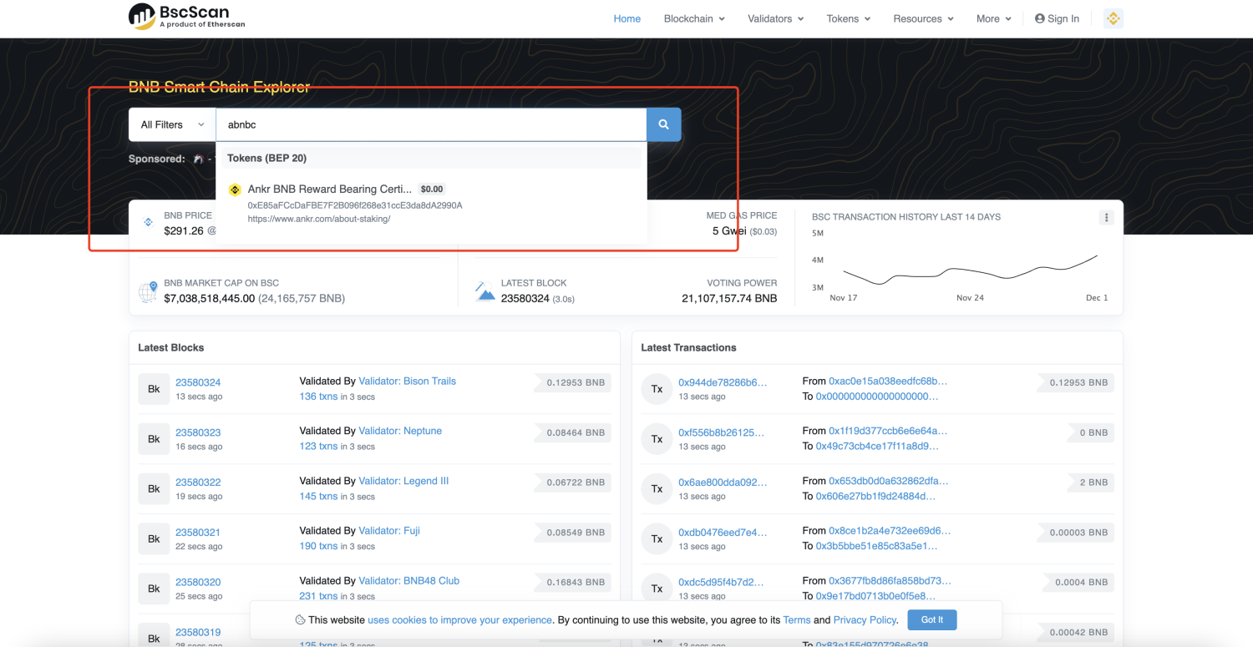Open Validator: BNB48 Club
Image resolution: width=1253 pixels, height=647 pixels.
click(409, 580)
